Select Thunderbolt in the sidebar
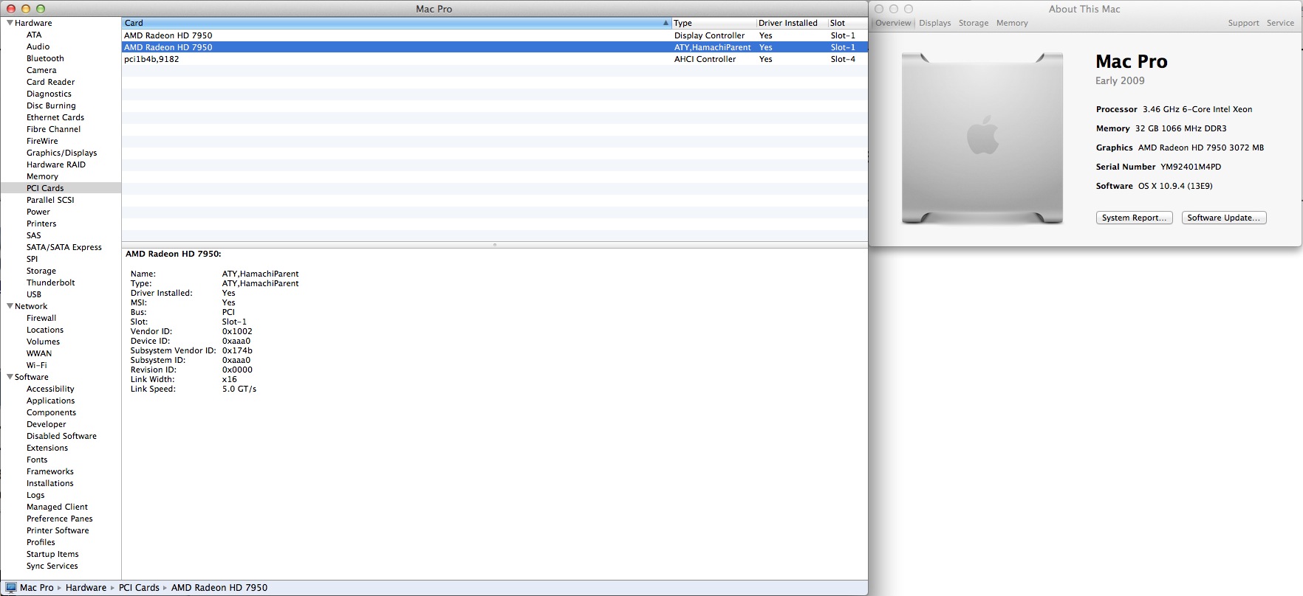 pos(50,283)
